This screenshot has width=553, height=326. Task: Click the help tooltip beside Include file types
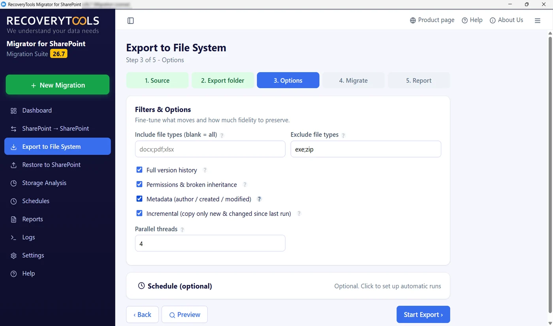(x=222, y=135)
